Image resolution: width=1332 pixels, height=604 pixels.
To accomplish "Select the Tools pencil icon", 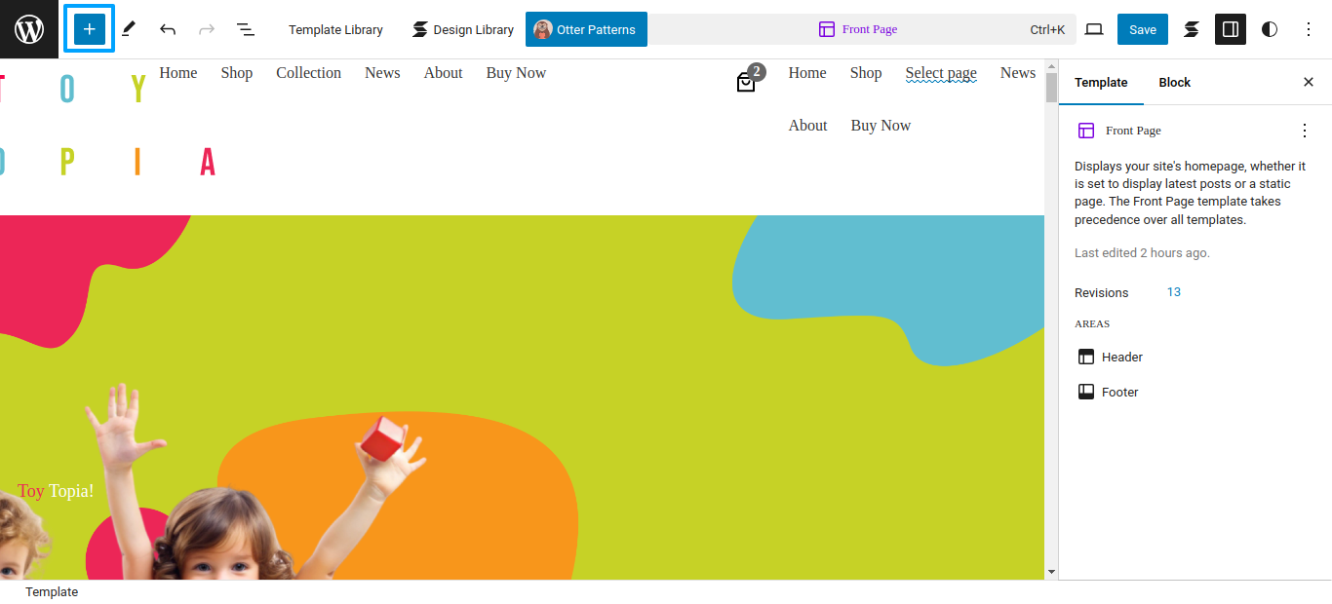I will pos(129,29).
